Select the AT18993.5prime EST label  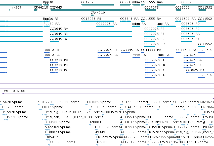(133, 127)
